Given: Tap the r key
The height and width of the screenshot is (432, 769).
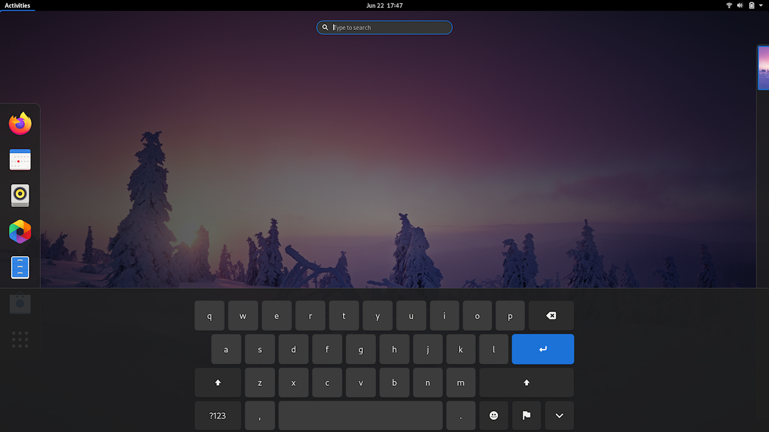Looking at the screenshot, I should pyautogui.click(x=310, y=316).
